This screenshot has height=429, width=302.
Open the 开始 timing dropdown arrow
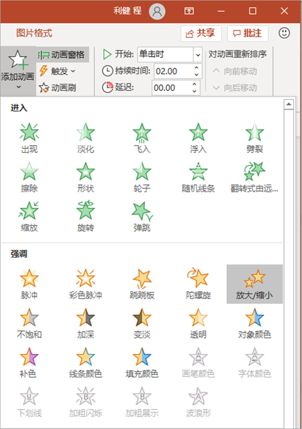click(x=198, y=55)
